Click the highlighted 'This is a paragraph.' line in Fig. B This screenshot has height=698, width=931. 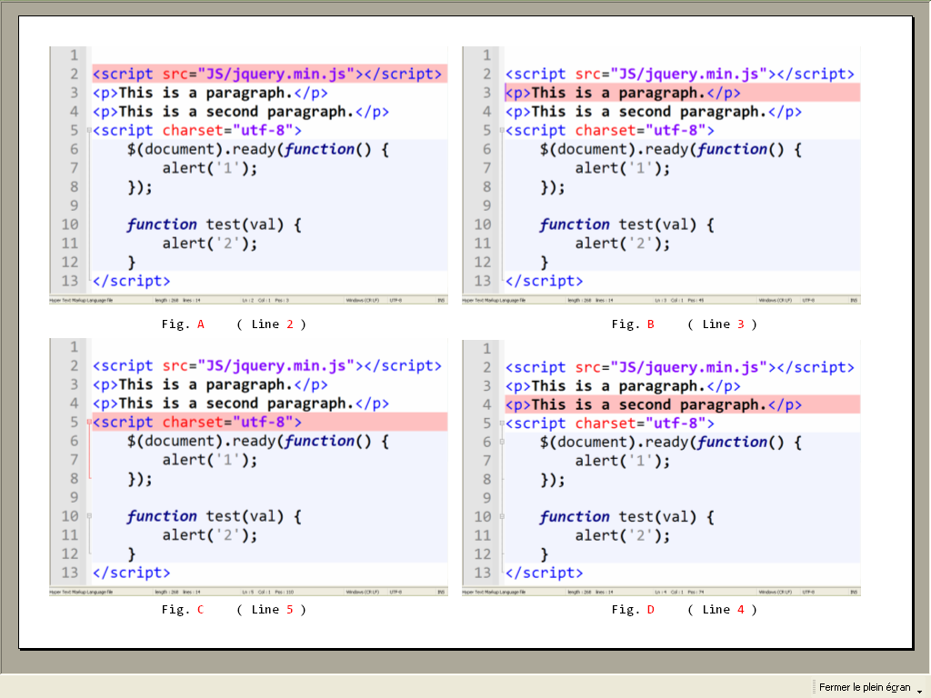[682, 93]
